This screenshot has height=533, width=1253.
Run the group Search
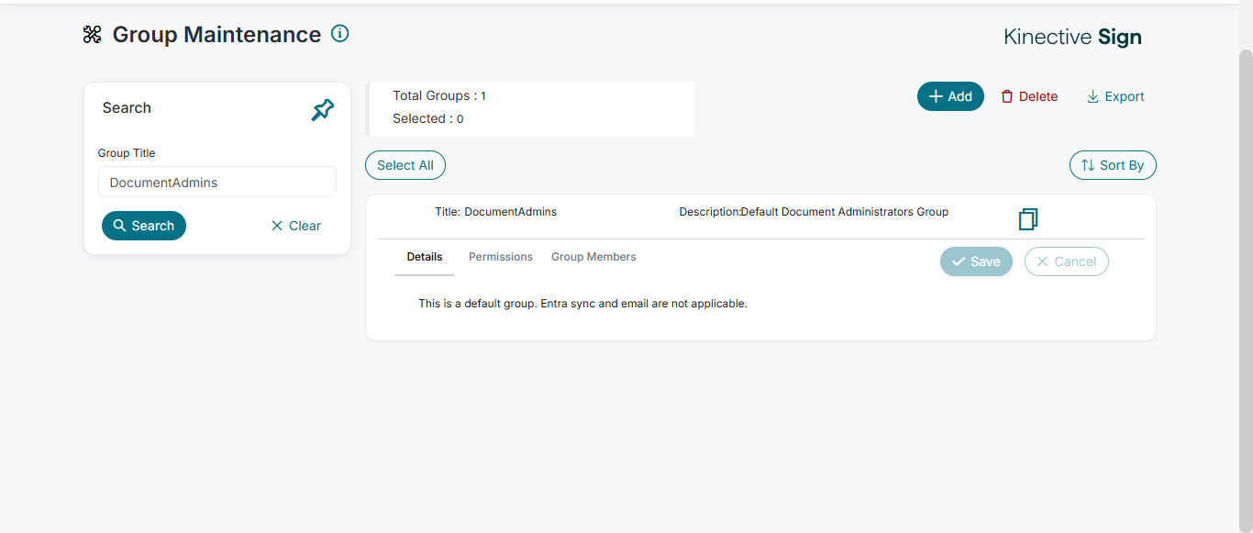pos(144,226)
